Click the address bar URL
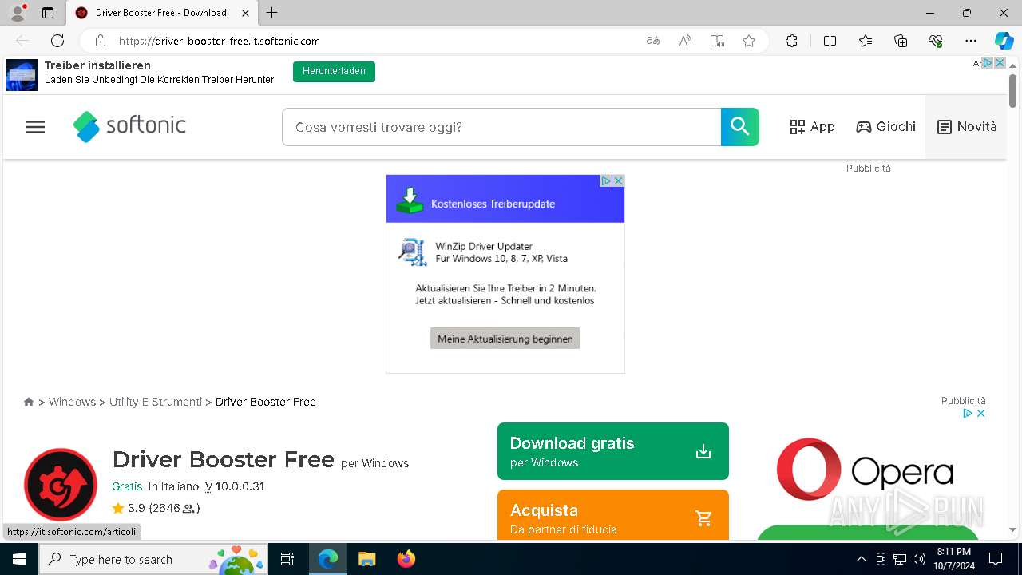This screenshot has height=575, width=1022. pos(220,41)
